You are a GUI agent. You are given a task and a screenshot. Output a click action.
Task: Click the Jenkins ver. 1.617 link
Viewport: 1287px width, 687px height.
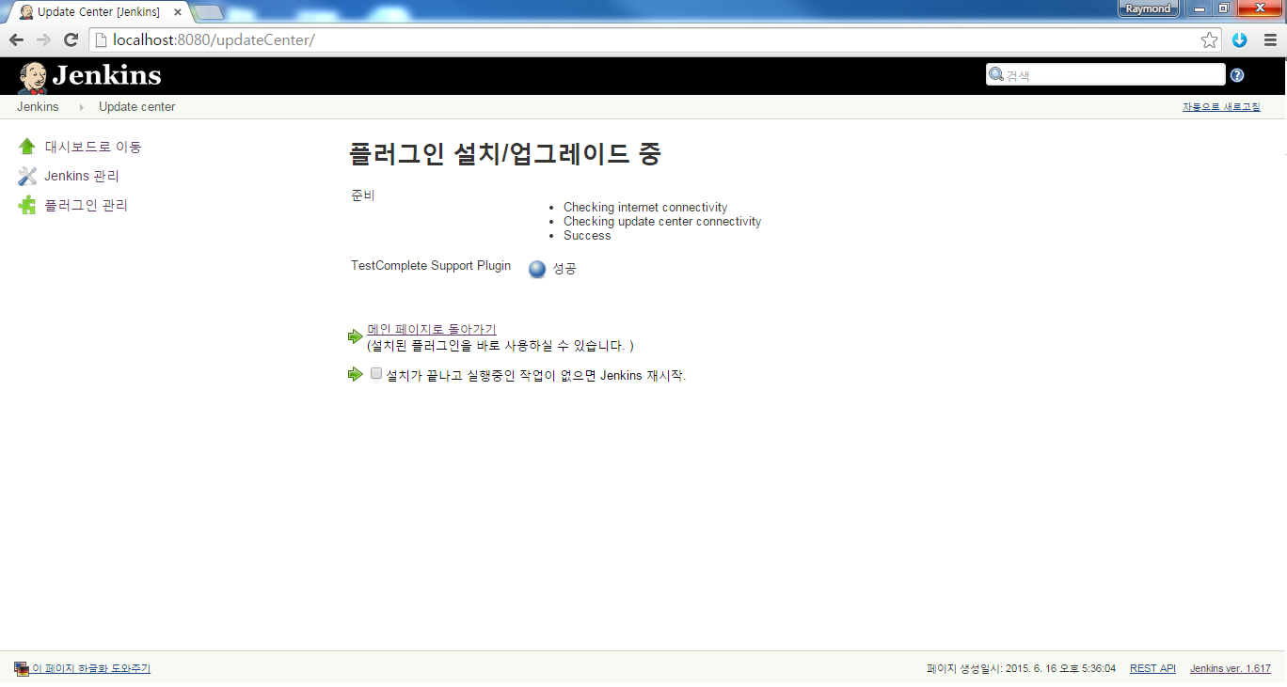[x=1230, y=668]
